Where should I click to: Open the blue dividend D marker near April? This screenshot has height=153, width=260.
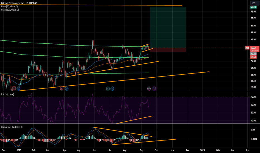coord(66,89)
